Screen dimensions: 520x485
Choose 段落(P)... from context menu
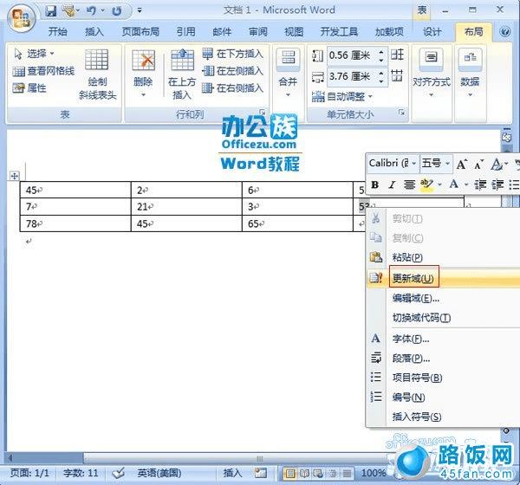443,359
